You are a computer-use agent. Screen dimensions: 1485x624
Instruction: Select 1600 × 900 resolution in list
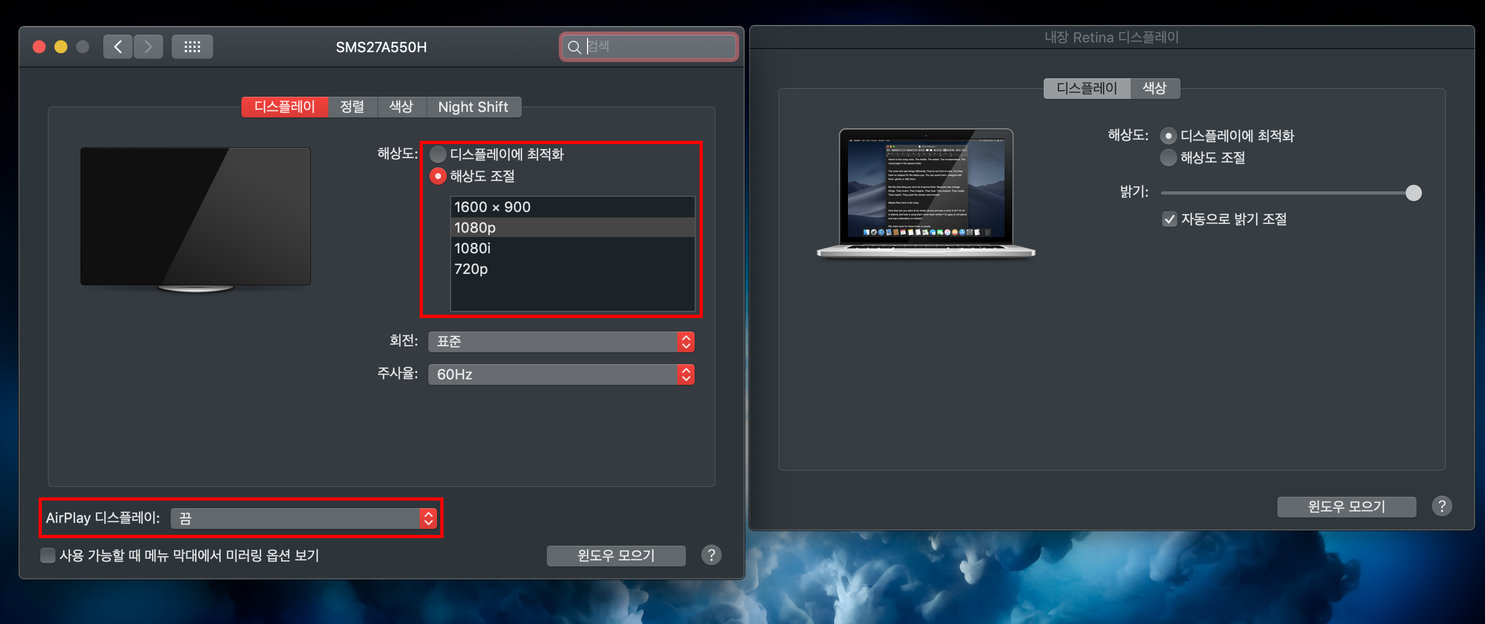point(492,207)
